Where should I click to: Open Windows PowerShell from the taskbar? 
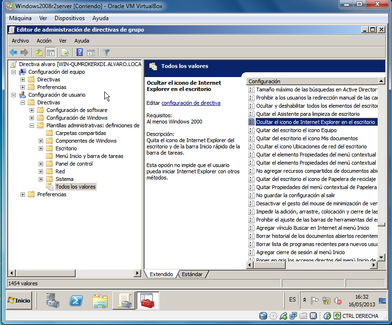76,301
